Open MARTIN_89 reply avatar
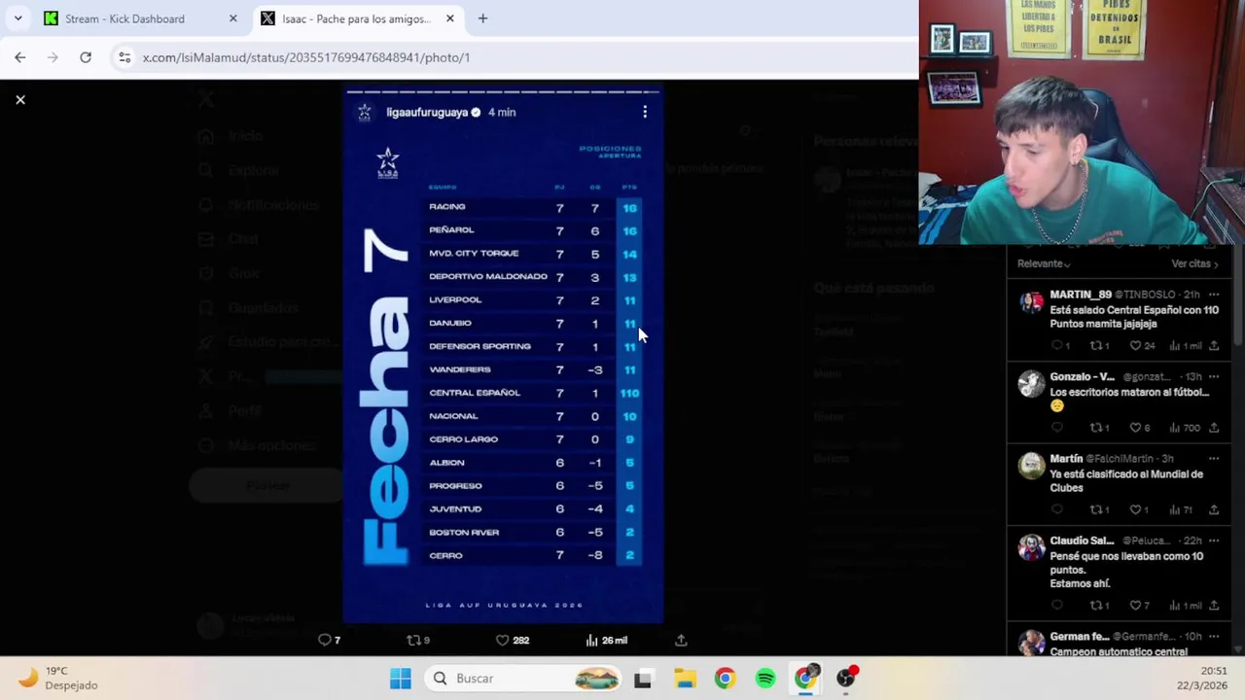Image resolution: width=1245 pixels, height=700 pixels. point(1031,301)
